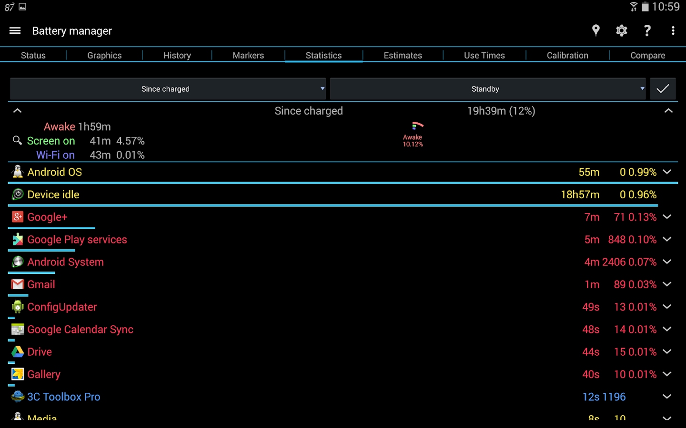Select the ConfigUpdater name
Screen dimensions: 686x428
pyautogui.click(x=62, y=307)
